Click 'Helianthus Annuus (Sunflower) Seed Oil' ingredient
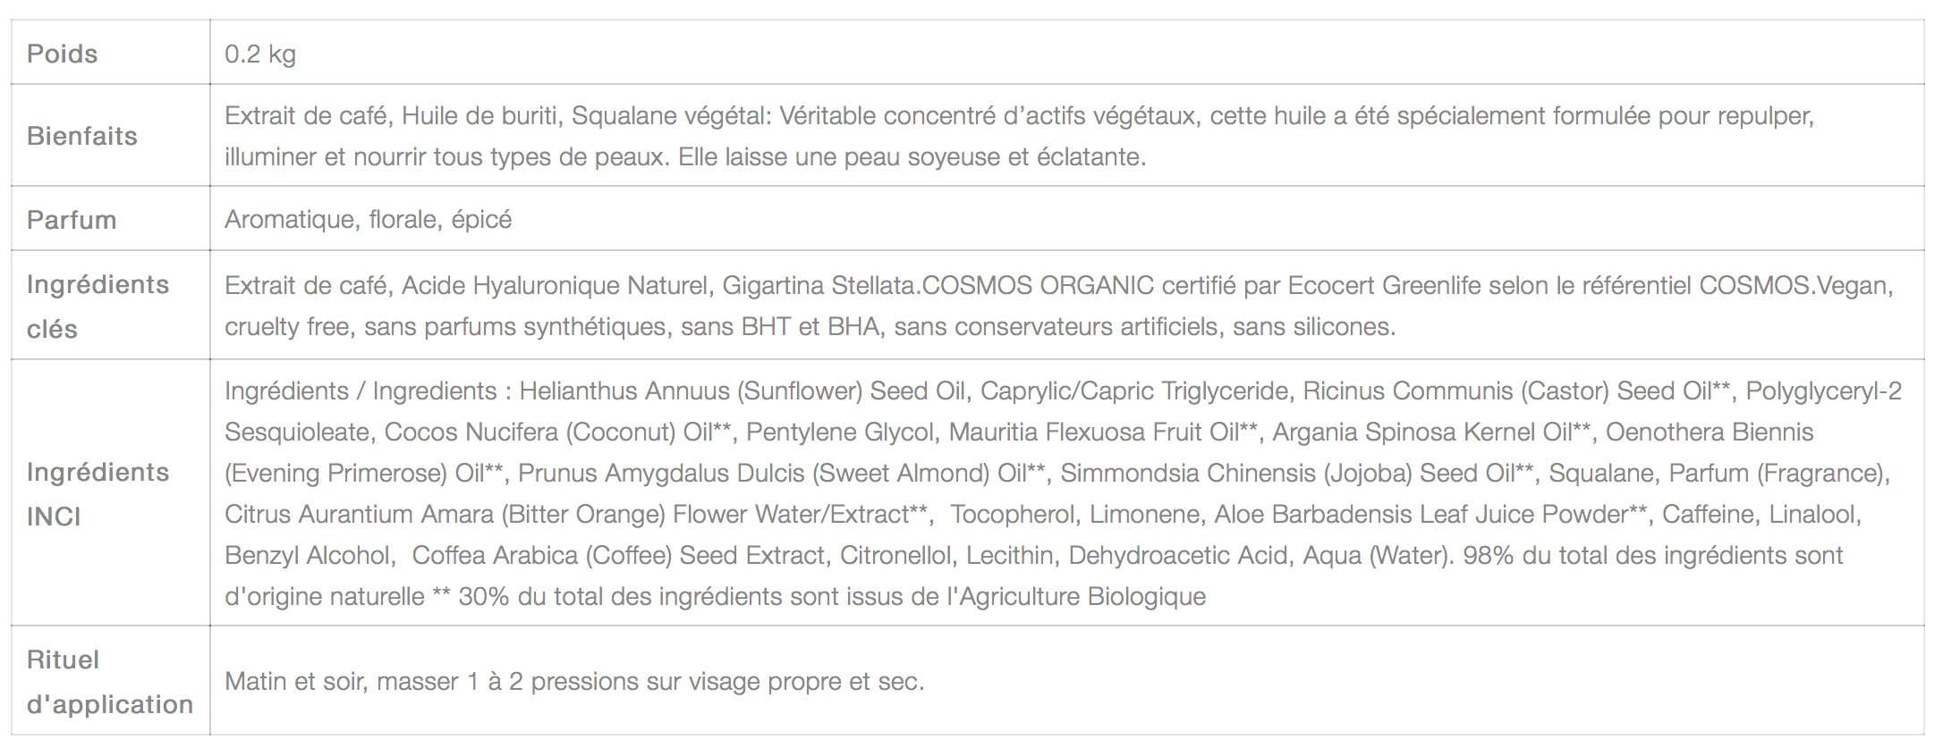1943x756 pixels. tap(742, 391)
